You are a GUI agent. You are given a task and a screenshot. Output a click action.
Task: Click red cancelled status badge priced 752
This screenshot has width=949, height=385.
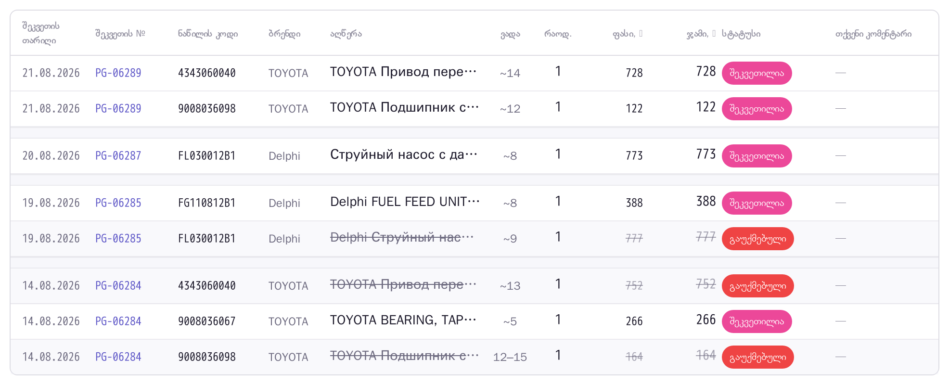(x=757, y=286)
